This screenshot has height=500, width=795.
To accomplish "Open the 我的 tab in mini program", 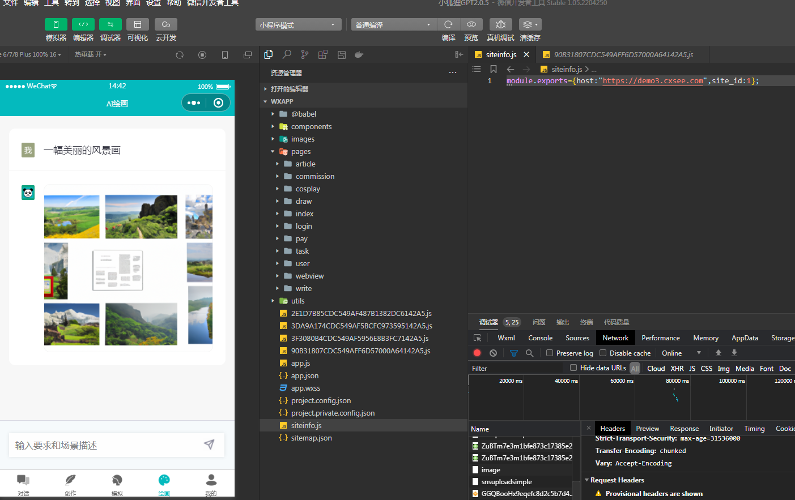I will click(x=211, y=485).
